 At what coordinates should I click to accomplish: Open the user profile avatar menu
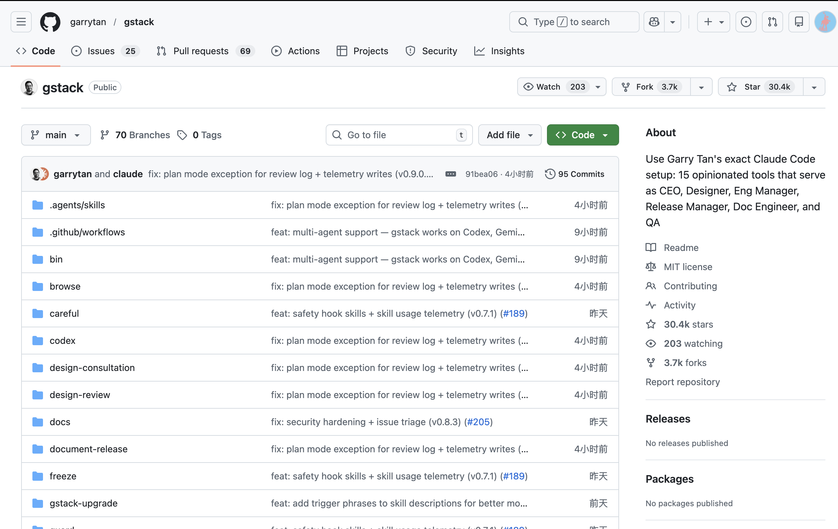(825, 22)
